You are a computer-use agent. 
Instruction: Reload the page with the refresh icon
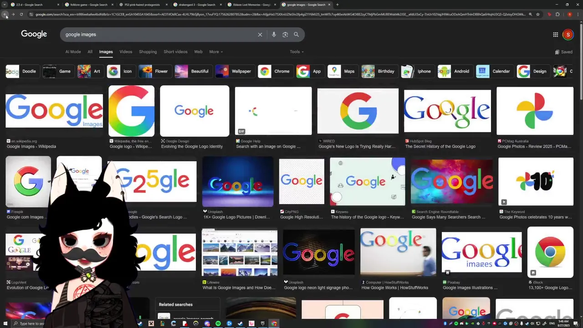coord(21,15)
